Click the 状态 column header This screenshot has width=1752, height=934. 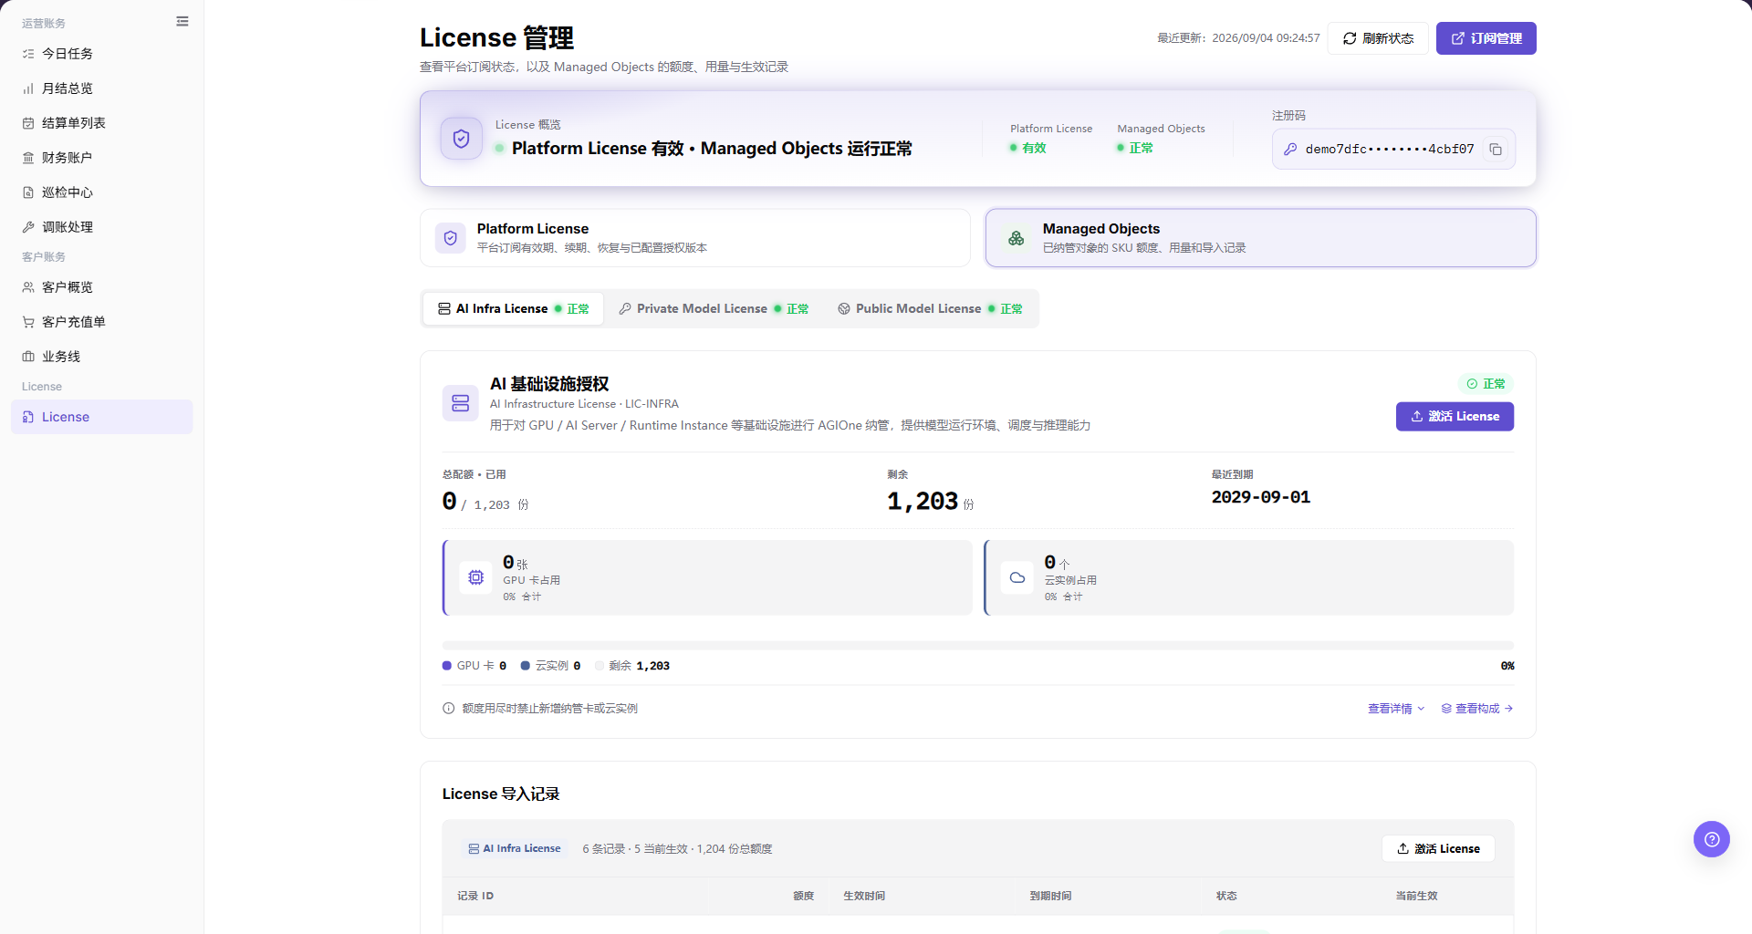1226,897
